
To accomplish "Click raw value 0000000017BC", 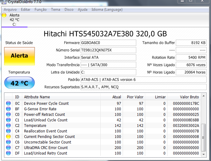I will 186,104.
